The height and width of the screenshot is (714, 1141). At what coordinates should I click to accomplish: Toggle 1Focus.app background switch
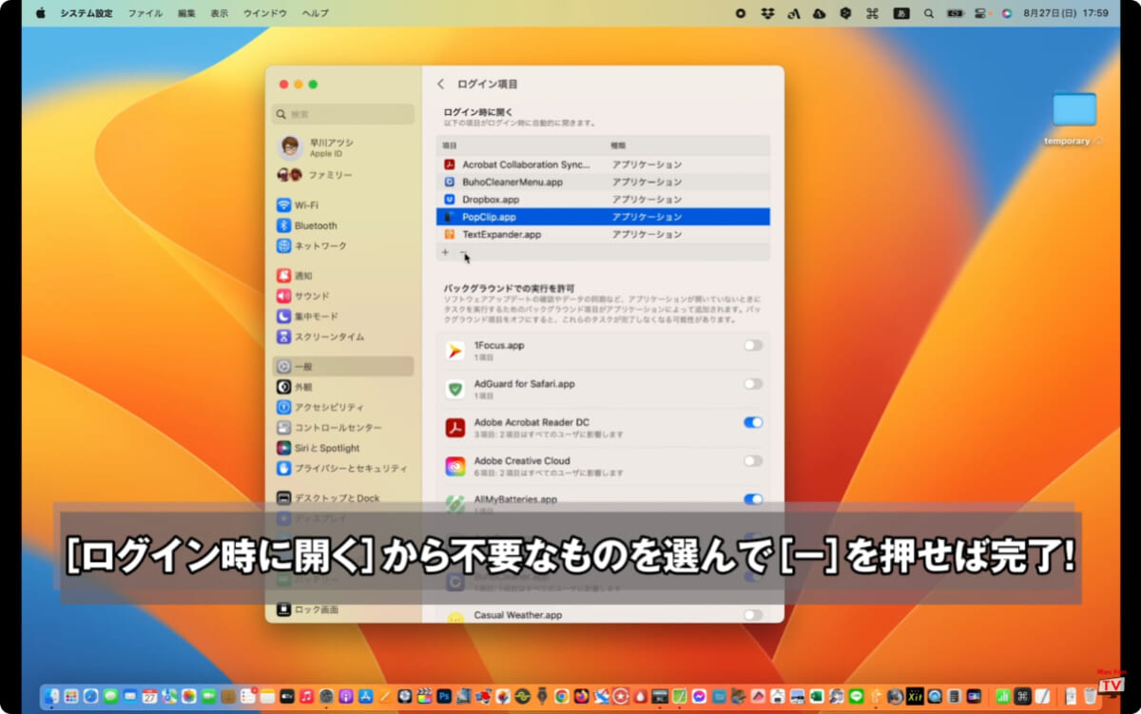[x=753, y=345]
